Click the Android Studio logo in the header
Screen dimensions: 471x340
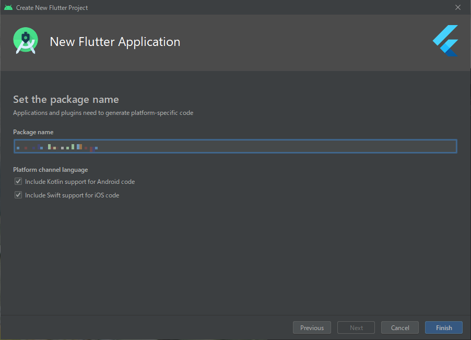pyautogui.click(x=26, y=41)
